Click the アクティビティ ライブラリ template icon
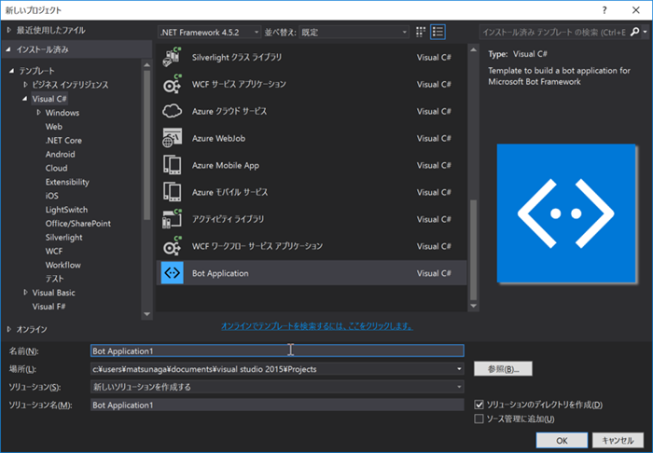This screenshot has width=653, height=453. pos(172,219)
